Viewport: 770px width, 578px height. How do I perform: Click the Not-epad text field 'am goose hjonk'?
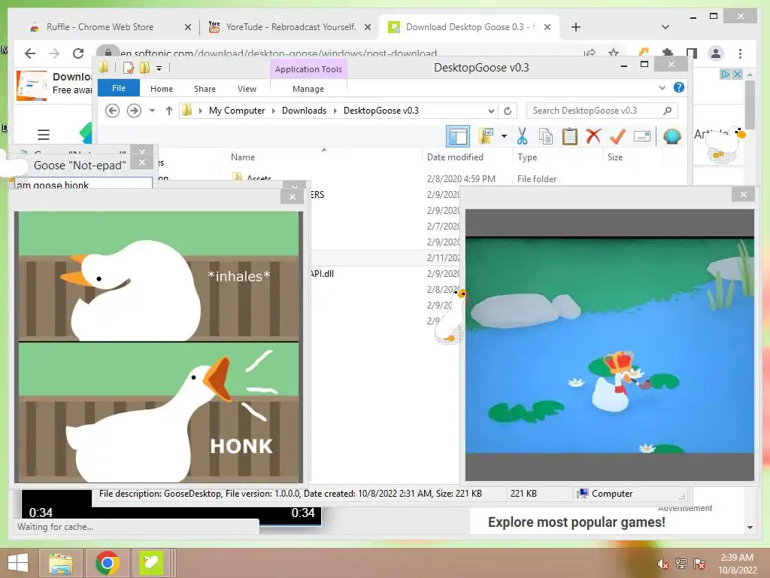click(x=83, y=184)
